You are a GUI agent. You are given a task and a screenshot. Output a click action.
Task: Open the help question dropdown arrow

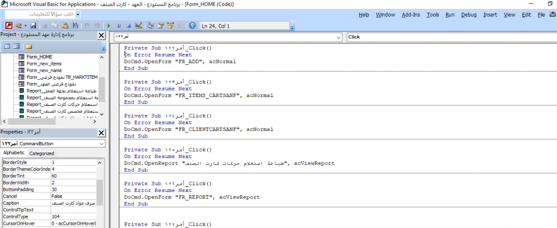(x=78, y=14)
